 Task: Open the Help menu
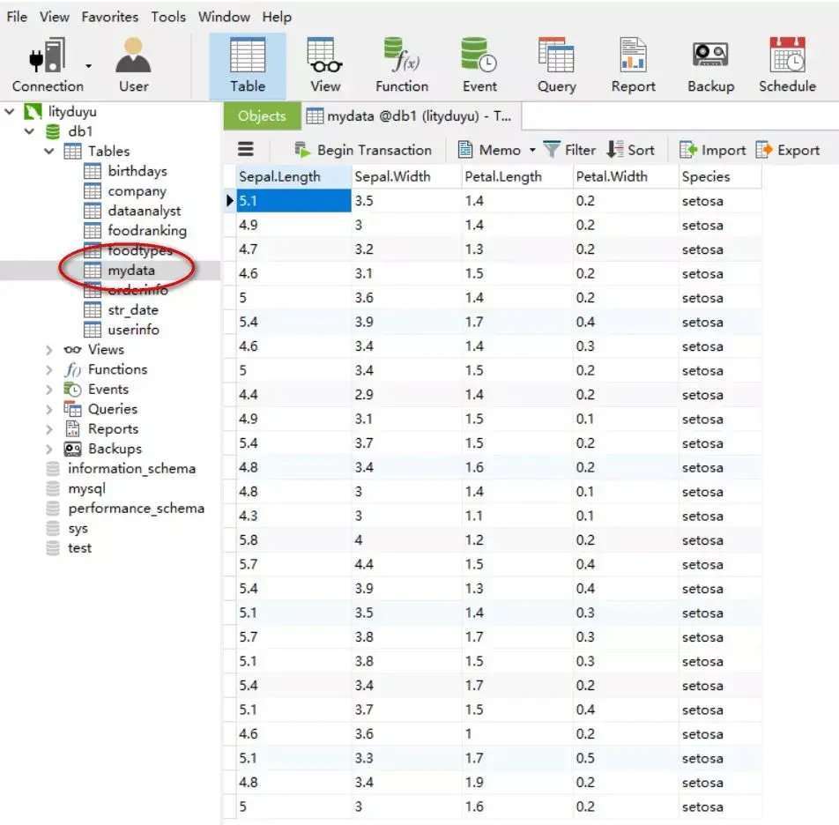[277, 17]
